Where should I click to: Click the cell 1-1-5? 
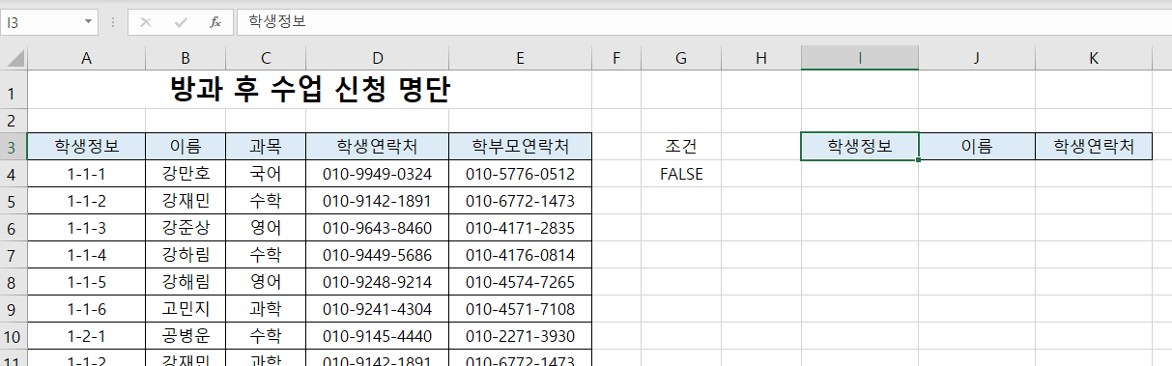[x=87, y=282]
